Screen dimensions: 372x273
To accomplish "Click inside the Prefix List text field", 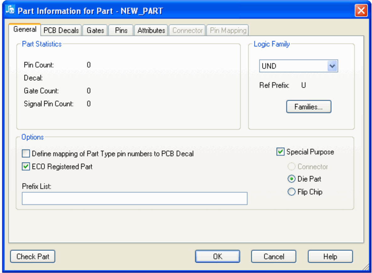I will pyautogui.click(x=134, y=199).
